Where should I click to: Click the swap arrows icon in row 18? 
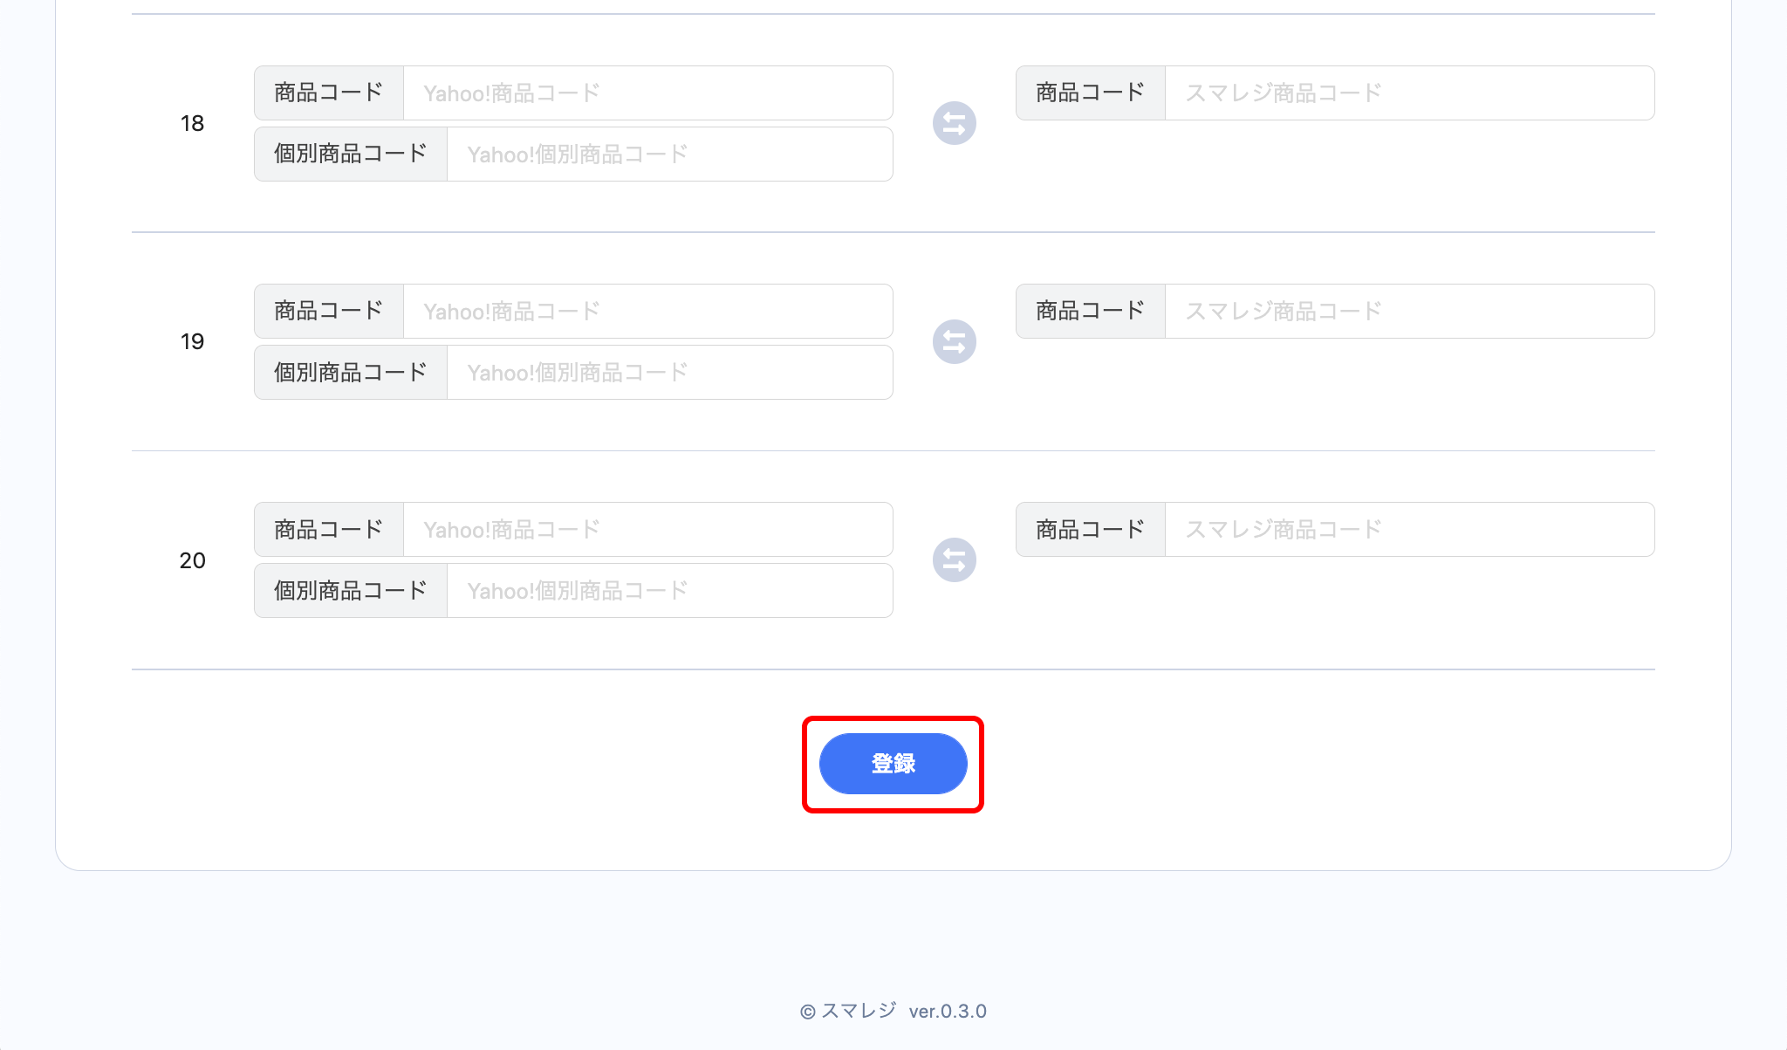(x=954, y=123)
